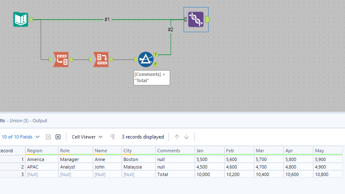Click the Mar column header
The height and width of the screenshot is (194, 345).
click(x=269, y=151)
